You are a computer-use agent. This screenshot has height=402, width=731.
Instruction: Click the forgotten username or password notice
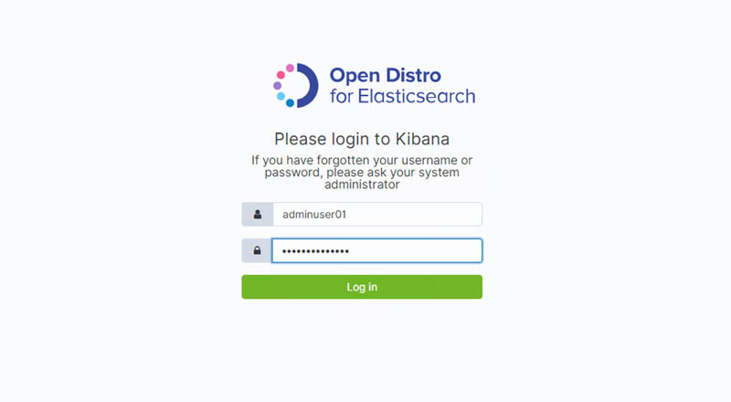[362, 172]
